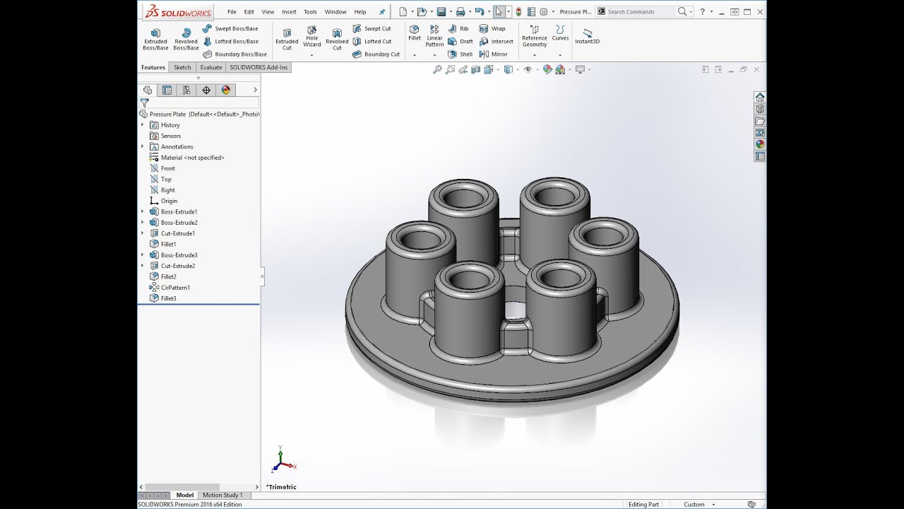This screenshot has width=904, height=509.
Task: Select the Mirror feature tool
Action: click(x=494, y=54)
